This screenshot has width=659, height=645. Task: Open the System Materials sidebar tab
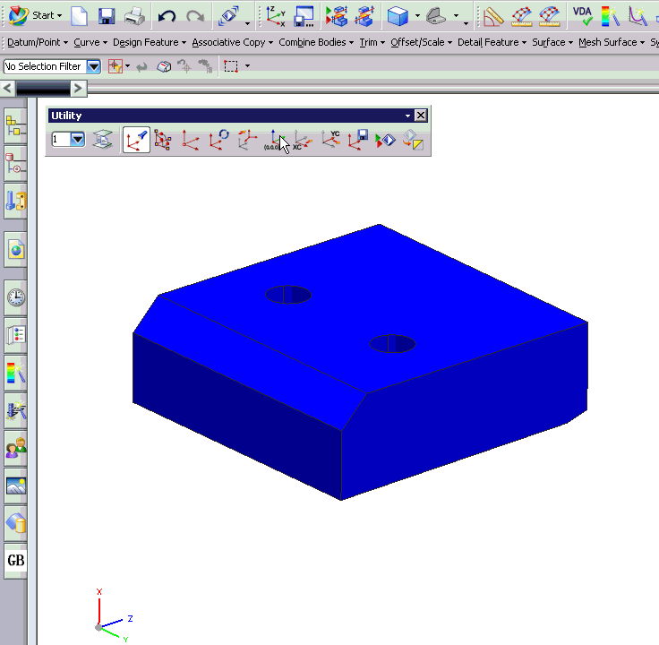point(16,522)
